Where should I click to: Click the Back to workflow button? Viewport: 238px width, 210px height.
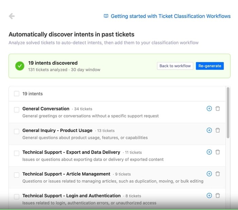pos(175,66)
